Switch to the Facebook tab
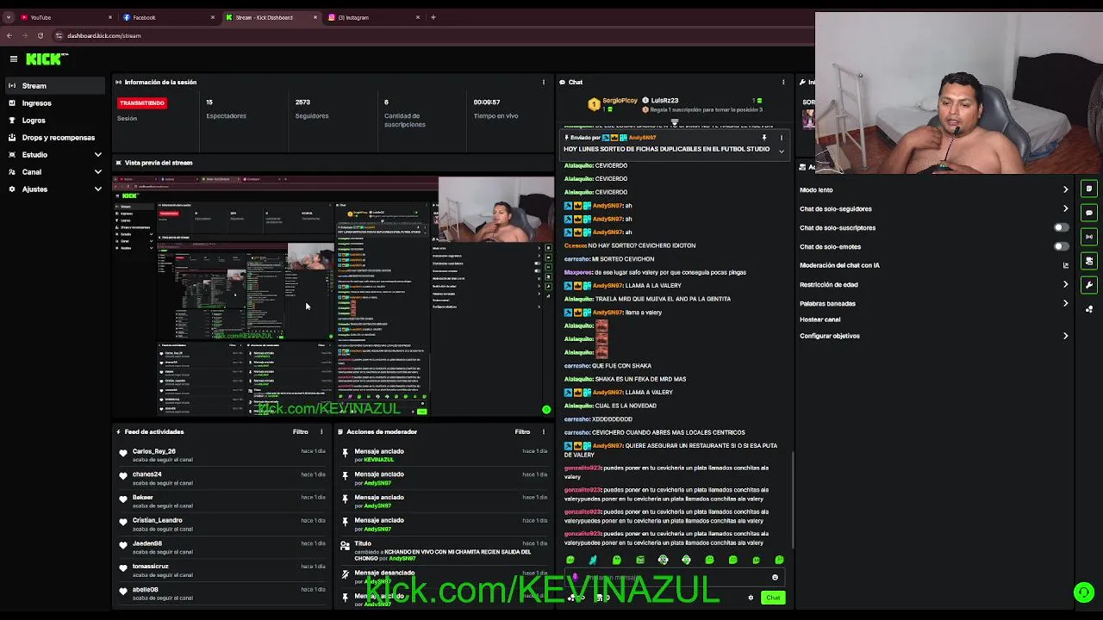The width and height of the screenshot is (1103, 620). coord(168,17)
